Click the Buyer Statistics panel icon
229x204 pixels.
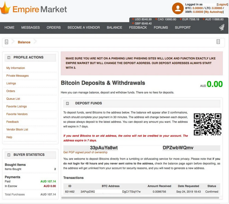pyautogui.click(x=9, y=155)
